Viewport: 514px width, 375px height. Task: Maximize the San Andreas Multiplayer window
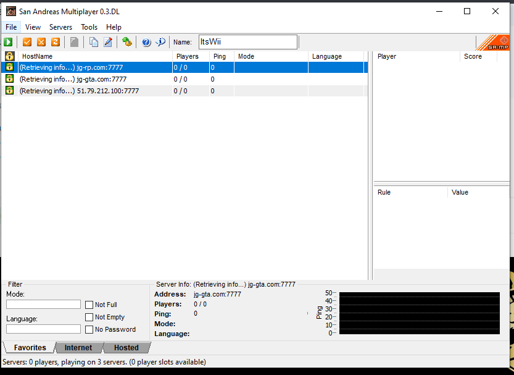467,12
